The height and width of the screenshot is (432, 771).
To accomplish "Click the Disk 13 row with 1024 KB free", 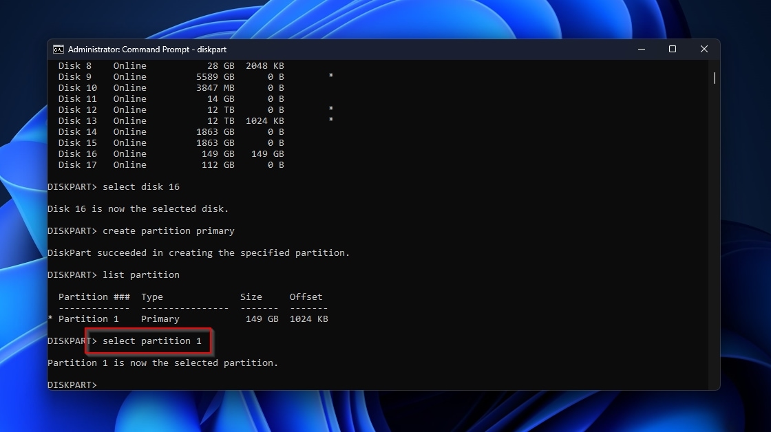I will (171, 121).
